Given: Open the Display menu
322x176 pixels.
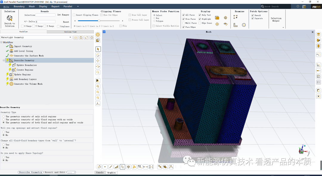Looking at the screenshot, I should pos(43,6).
